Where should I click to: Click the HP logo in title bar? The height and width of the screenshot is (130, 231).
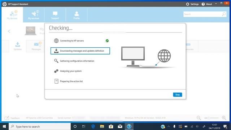pos(4,4)
